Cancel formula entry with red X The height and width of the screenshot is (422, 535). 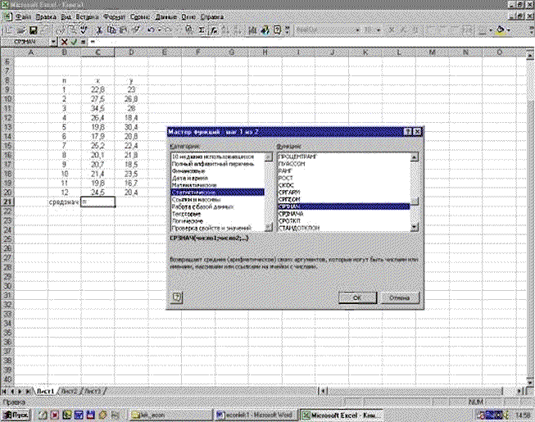(x=65, y=40)
